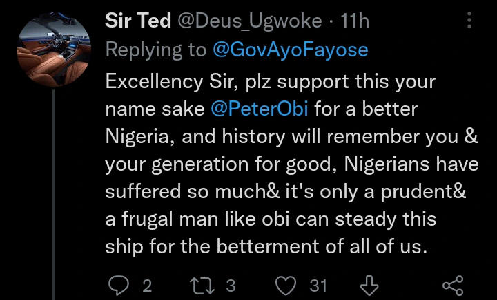Like the tweet with the heart icon
497x300 pixels.
[285, 284]
